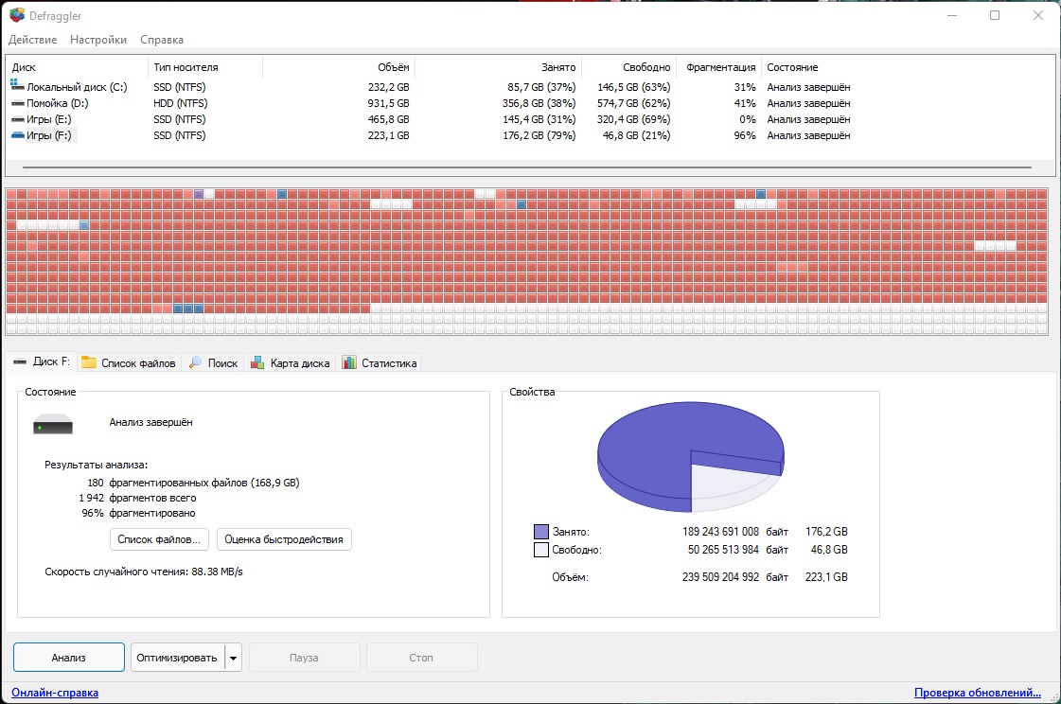Sort by the Диск column header
1061x704 pixels.
click(x=24, y=67)
